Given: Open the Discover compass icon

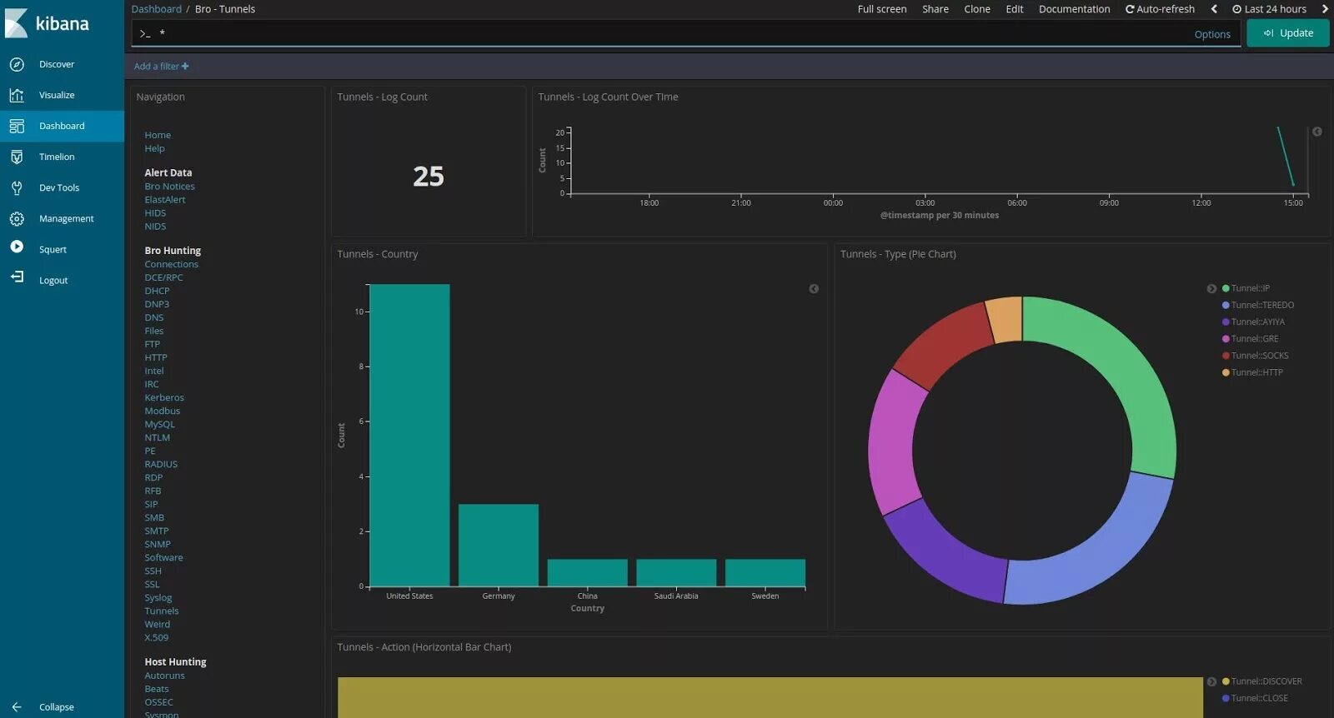Looking at the screenshot, I should pyautogui.click(x=17, y=64).
